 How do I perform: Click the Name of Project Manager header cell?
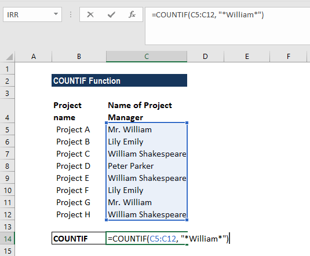coord(147,111)
